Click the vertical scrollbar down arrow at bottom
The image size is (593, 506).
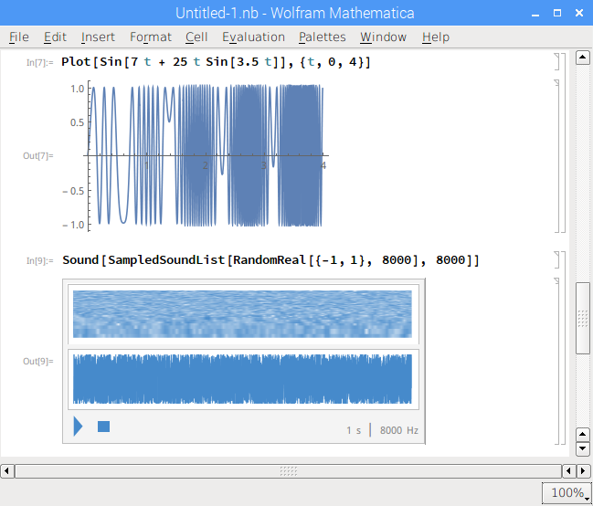[583, 449]
